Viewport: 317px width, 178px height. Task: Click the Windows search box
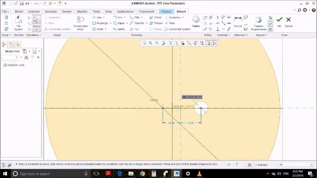coord(50,174)
